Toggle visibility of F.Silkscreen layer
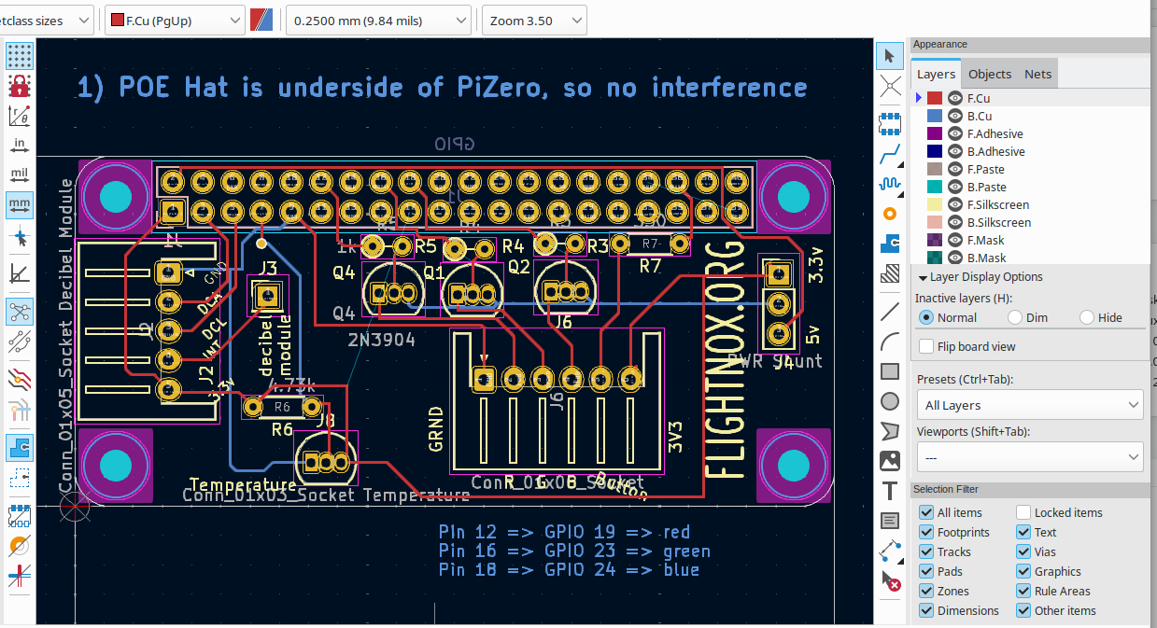This screenshot has height=628, width=1157. pos(955,204)
